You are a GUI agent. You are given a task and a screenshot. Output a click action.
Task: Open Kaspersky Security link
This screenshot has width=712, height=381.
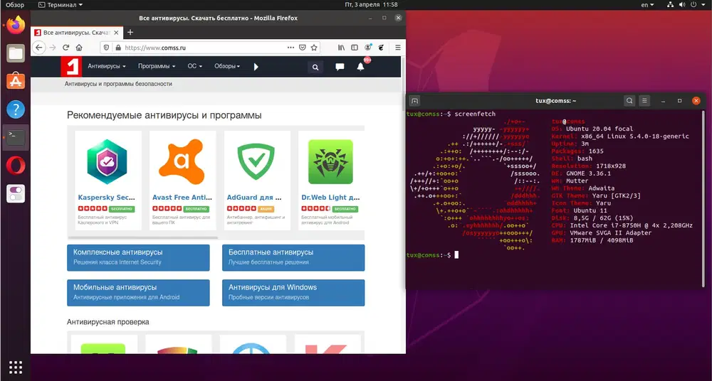(x=106, y=198)
